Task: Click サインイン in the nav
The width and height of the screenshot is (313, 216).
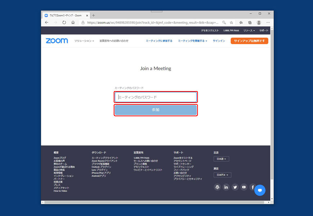Action: pos(219,41)
